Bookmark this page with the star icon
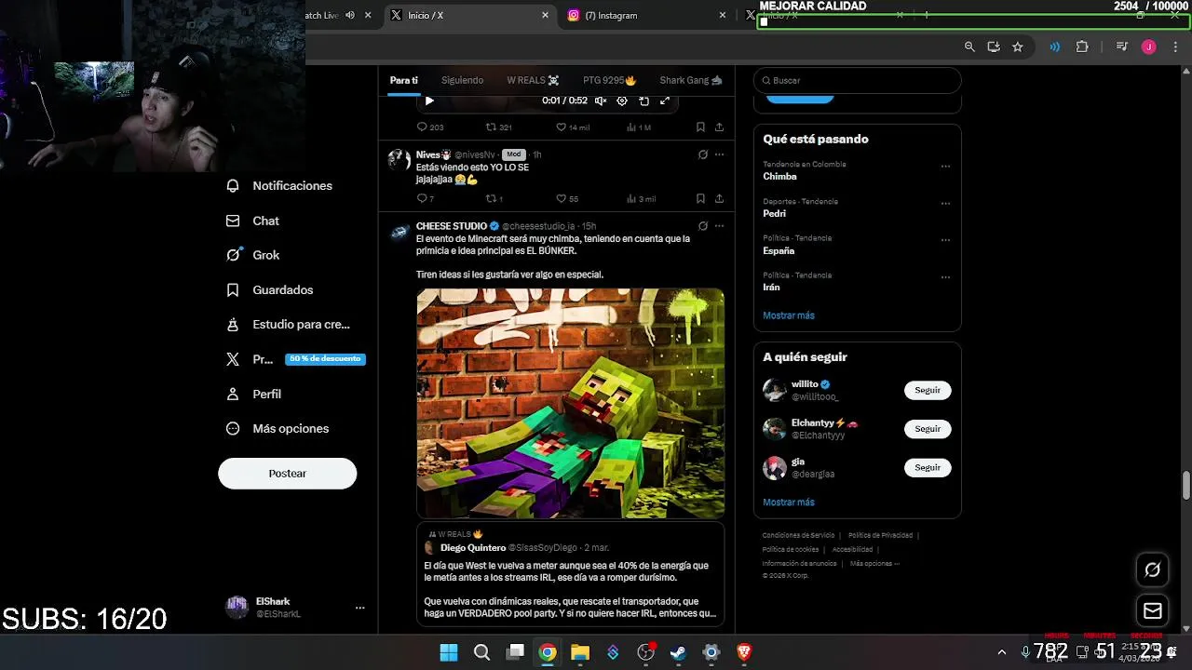The image size is (1192, 670). (x=1018, y=47)
